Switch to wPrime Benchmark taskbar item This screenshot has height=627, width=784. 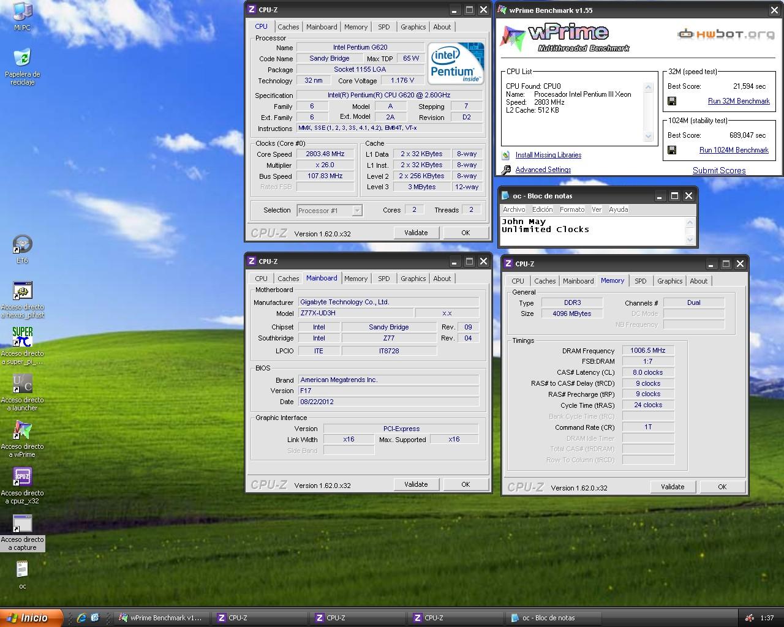tap(162, 618)
